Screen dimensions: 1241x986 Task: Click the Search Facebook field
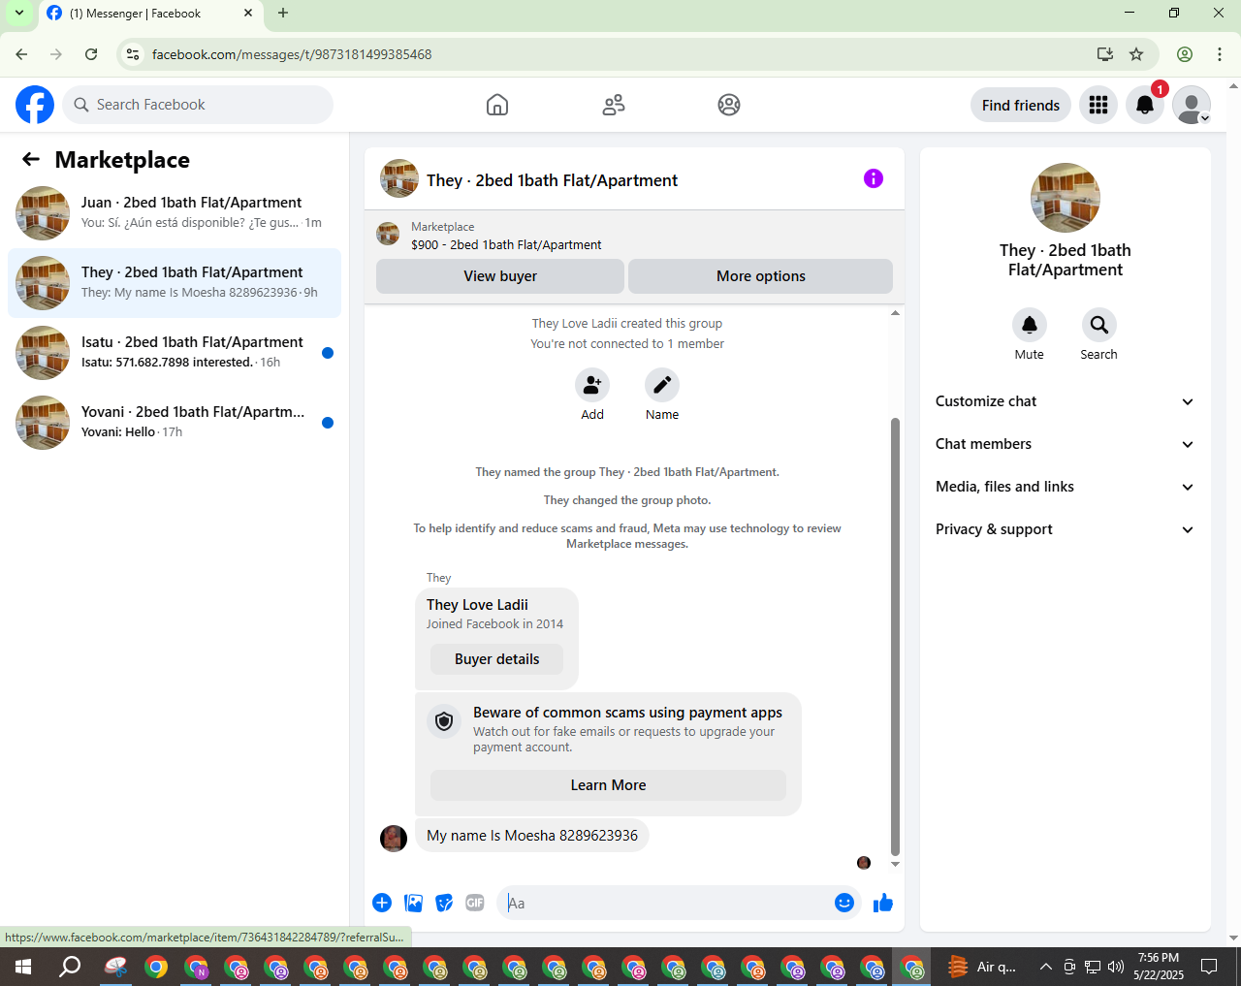[x=198, y=105]
